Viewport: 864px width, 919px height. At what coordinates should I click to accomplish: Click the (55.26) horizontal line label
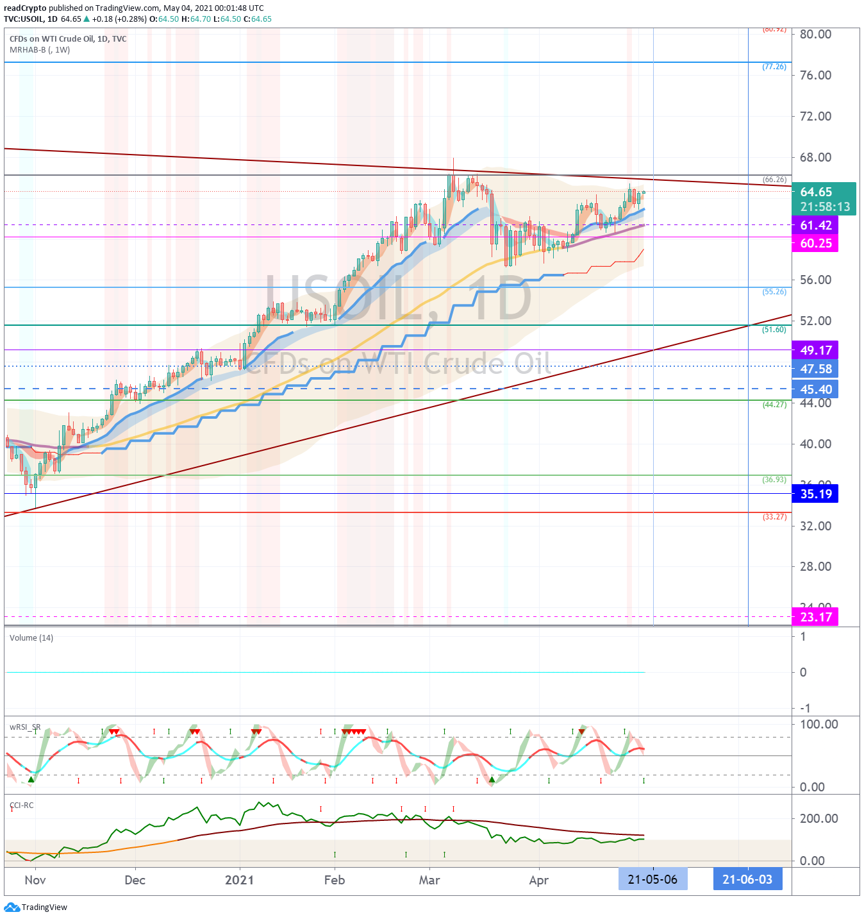(774, 292)
